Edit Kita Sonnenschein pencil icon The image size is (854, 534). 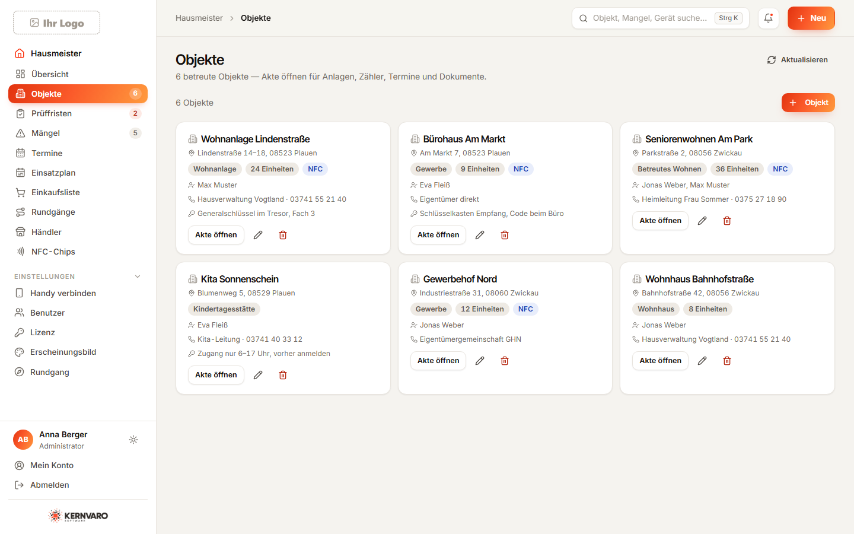click(258, 375)
